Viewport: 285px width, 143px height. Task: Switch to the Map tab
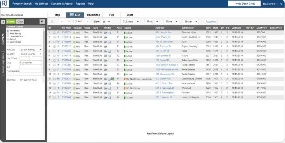coord(57,15)
